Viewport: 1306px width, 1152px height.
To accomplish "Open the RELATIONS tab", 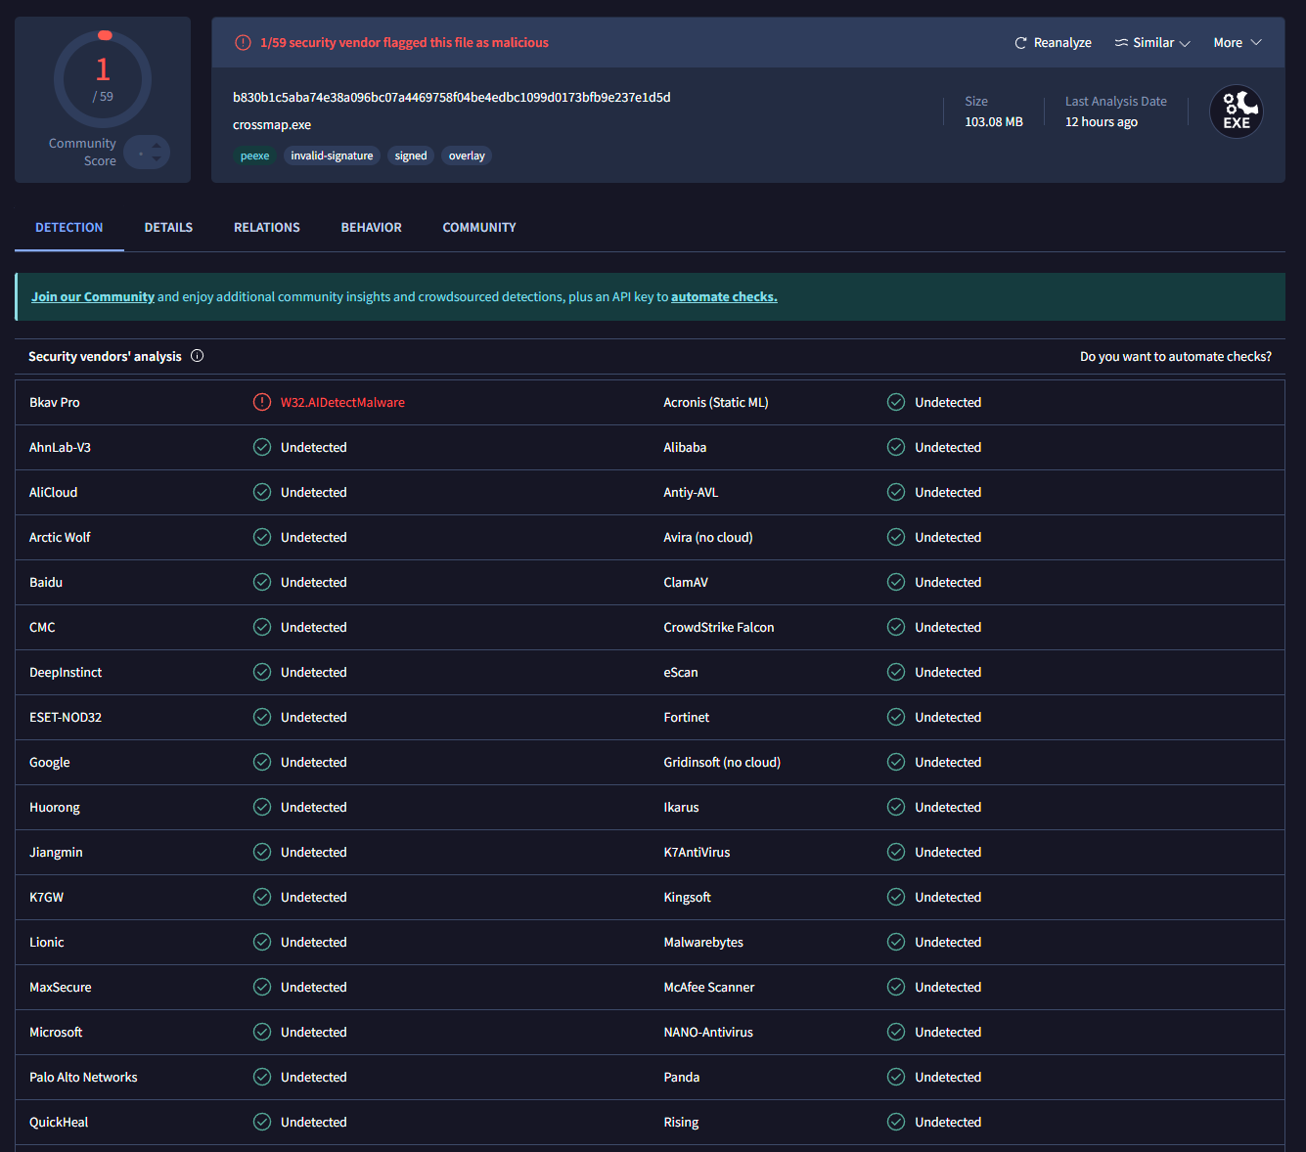I will 267,228.
